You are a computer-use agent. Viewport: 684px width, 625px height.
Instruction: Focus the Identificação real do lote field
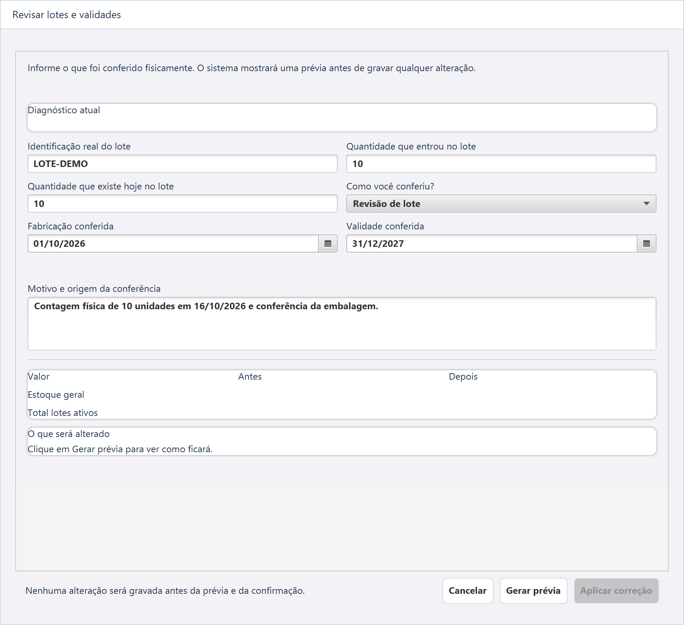[x=183, y=164]
